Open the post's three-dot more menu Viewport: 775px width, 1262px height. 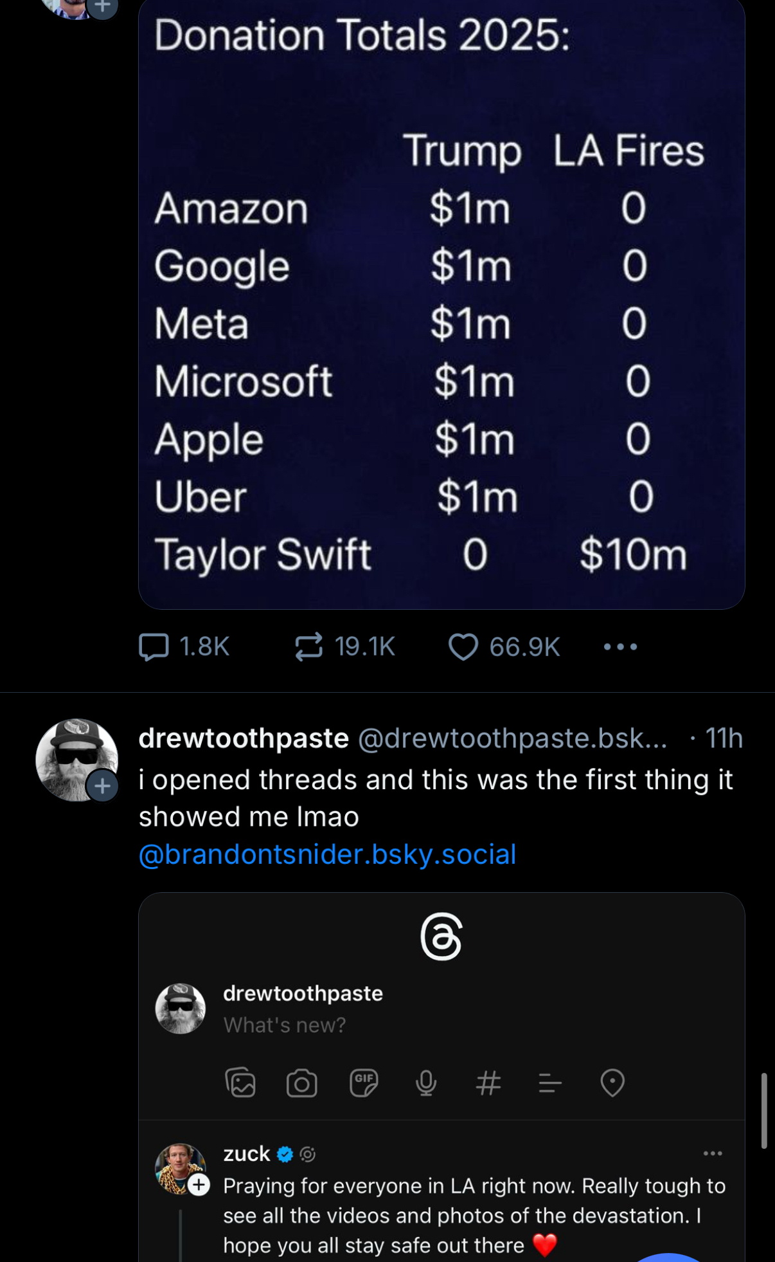coord(620,647)
